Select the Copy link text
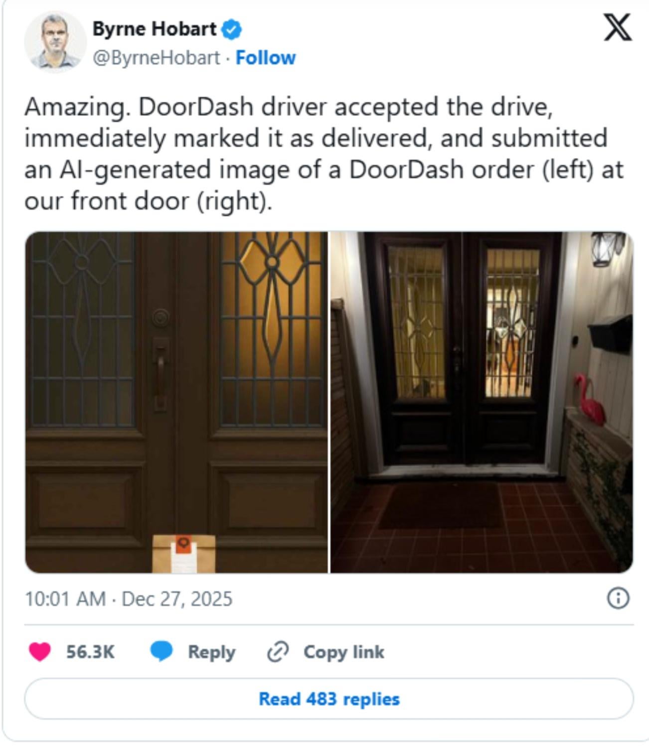Screen dimensions: 649x746 [x=344, y=652]
